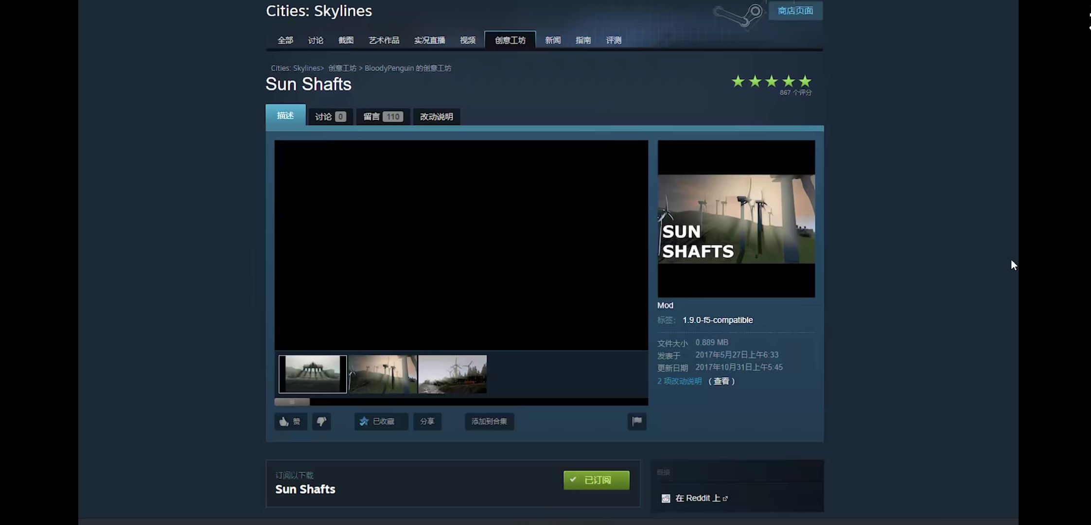Switch to the 讨论 hub tab

316,40
